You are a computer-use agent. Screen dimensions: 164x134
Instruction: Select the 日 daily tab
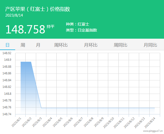point(7,45)
